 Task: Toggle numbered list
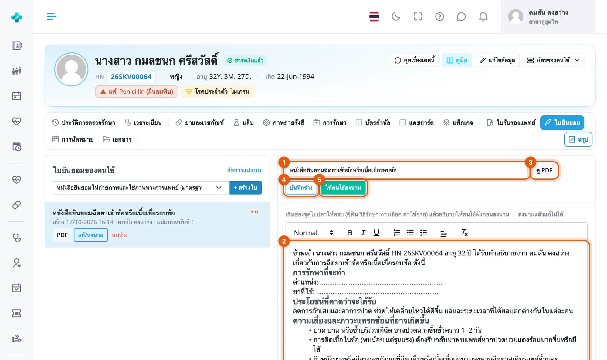coord(397,233)
